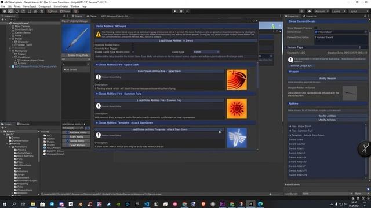The image size is (371, 208).
Task: Open custom editor tools icon
Action: (42, 11)
